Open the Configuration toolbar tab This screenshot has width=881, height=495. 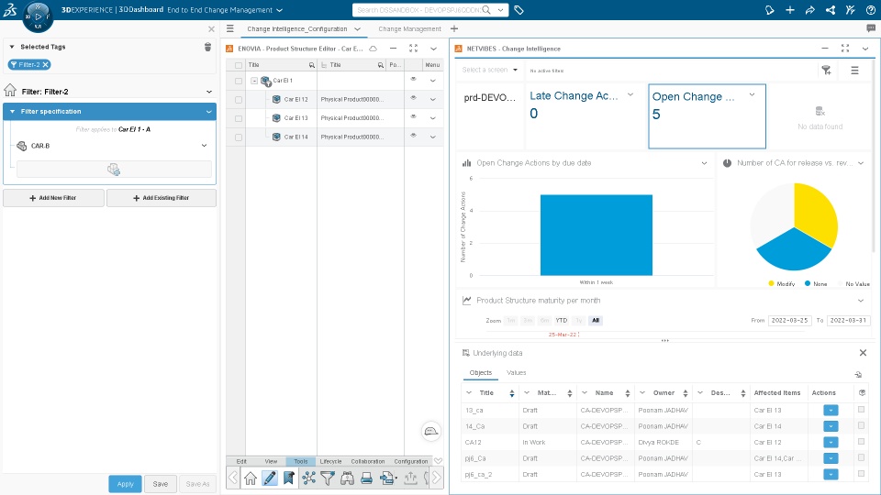pyautogui.click(x=411, y=461)
